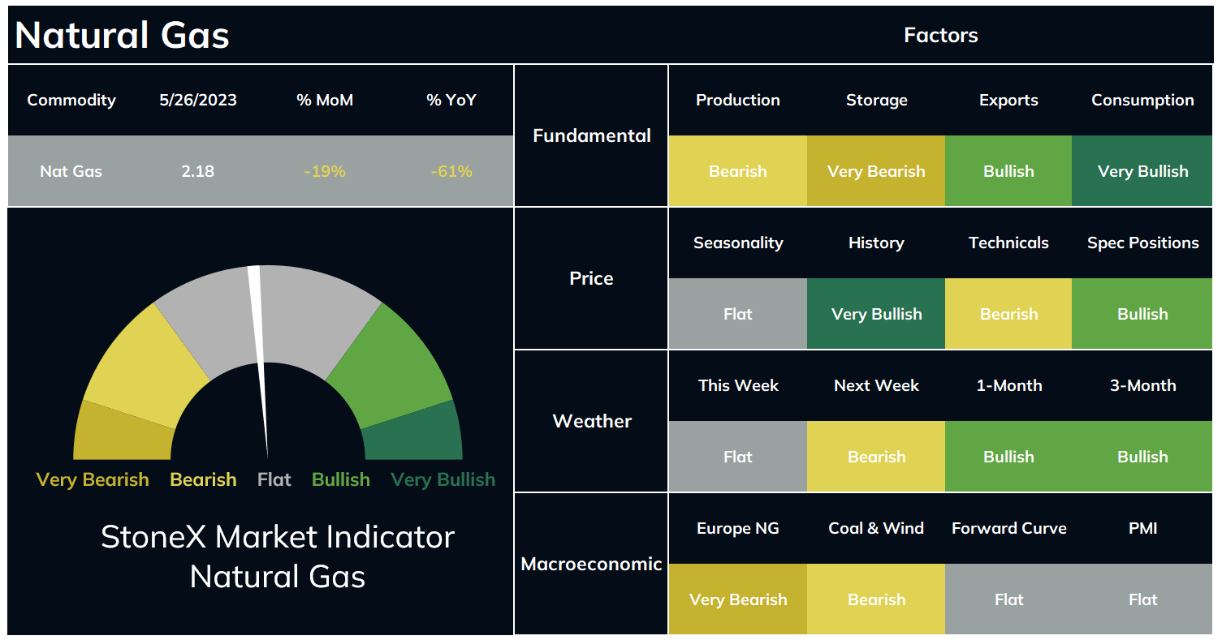Select the Price category label
The width and height of the screenshot is (1222, 640).
coord(591,278)
